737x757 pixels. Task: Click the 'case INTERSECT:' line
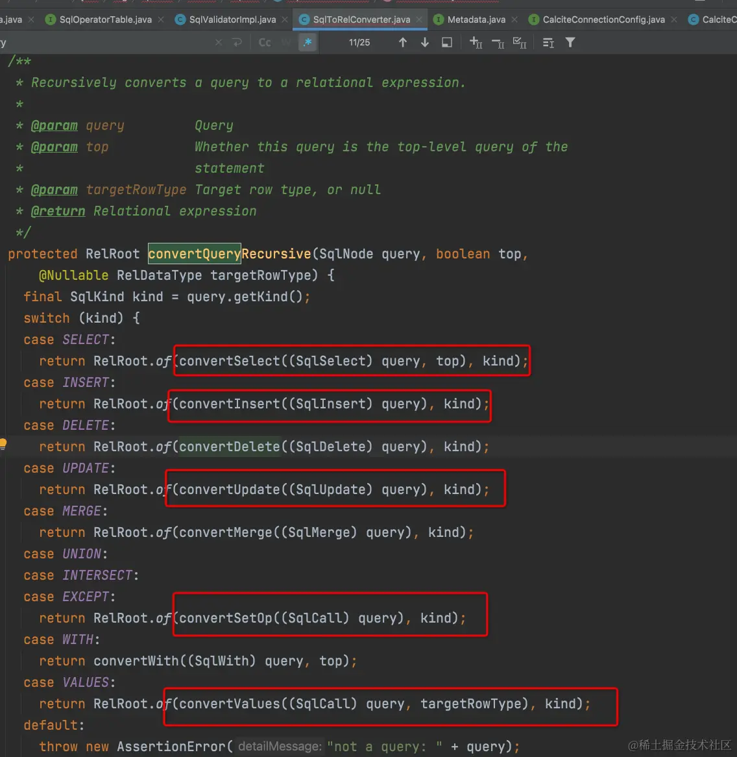(81, 575)
